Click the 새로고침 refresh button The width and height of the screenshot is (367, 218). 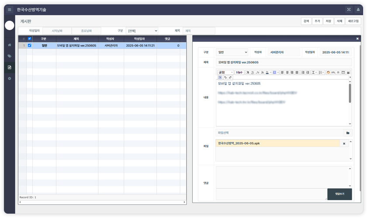(353, 21)
